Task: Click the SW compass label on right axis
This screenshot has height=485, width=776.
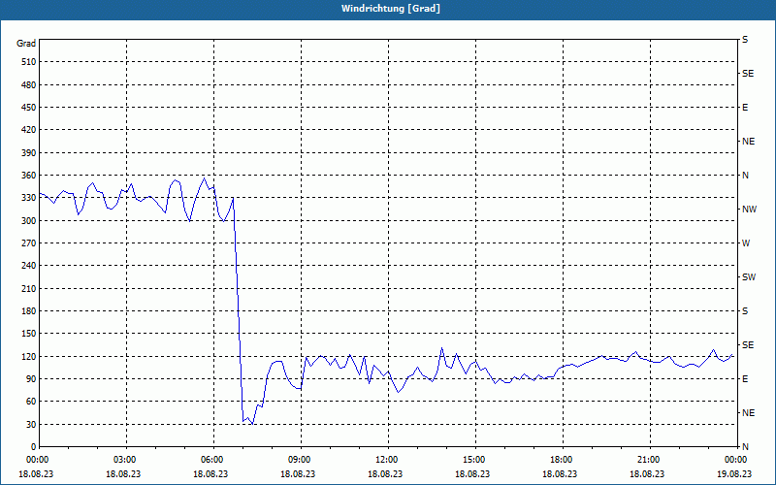Action: tap(749, 277)
